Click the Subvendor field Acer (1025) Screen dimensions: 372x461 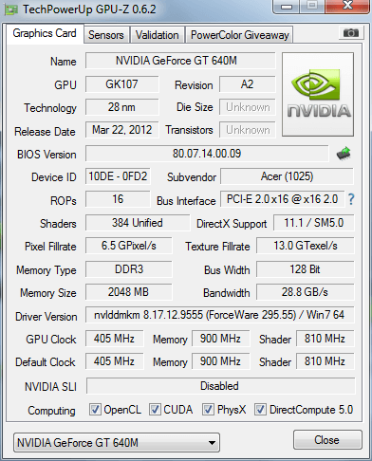point(287,176)
